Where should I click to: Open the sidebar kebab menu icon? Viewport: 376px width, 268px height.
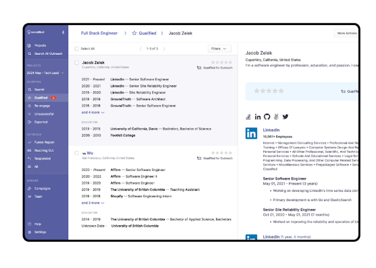[63, 32]
